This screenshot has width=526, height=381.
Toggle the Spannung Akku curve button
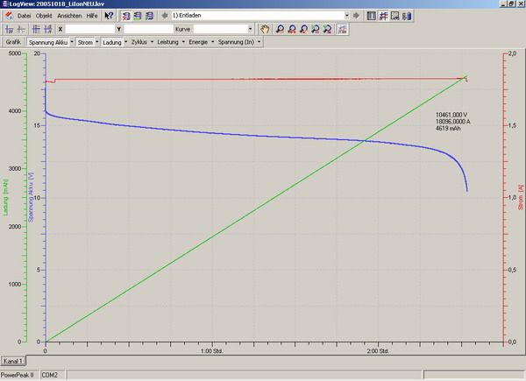pyautogui.click(x=48, y=41)
